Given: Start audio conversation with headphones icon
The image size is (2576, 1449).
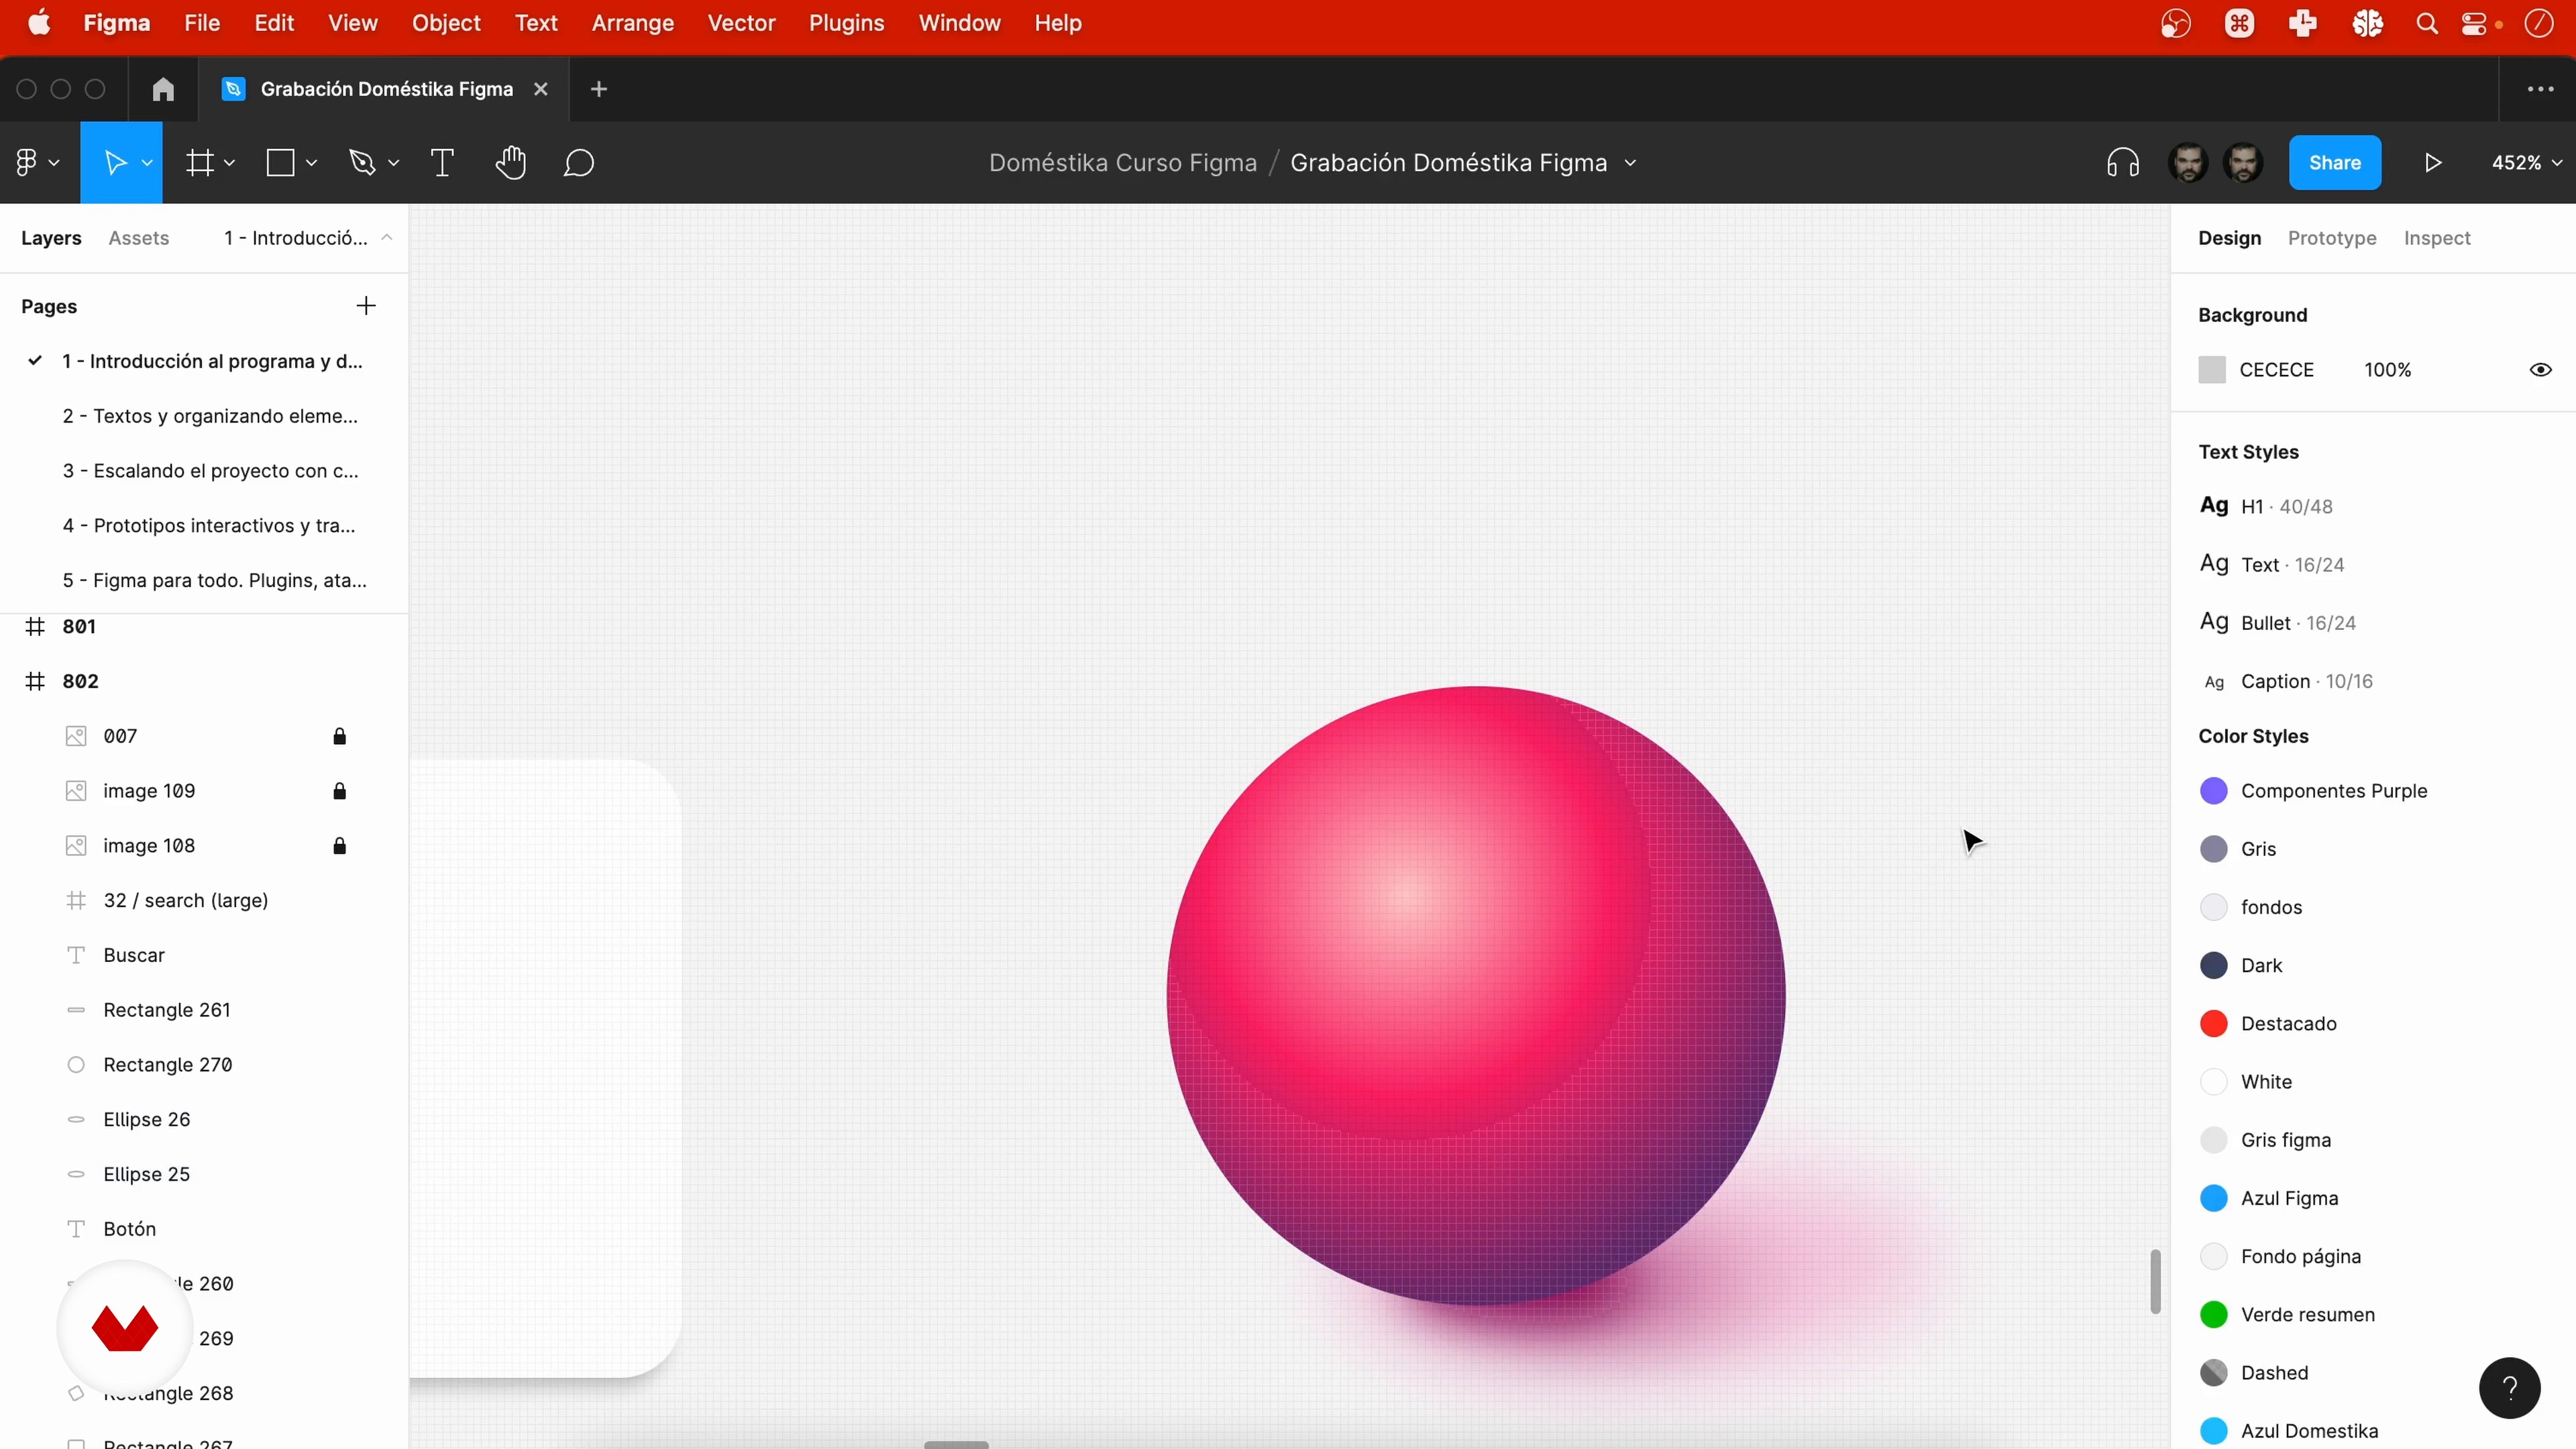Looking at the screenshot, I should [x=2122, y=162].
